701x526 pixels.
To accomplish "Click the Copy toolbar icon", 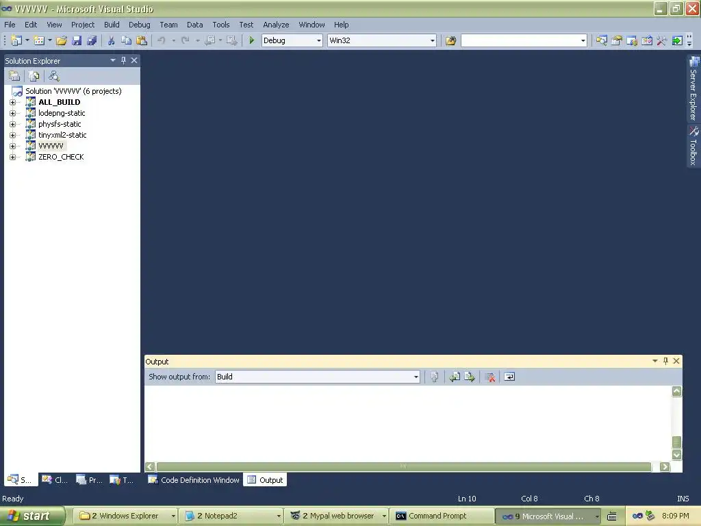I will click(126, 40).
